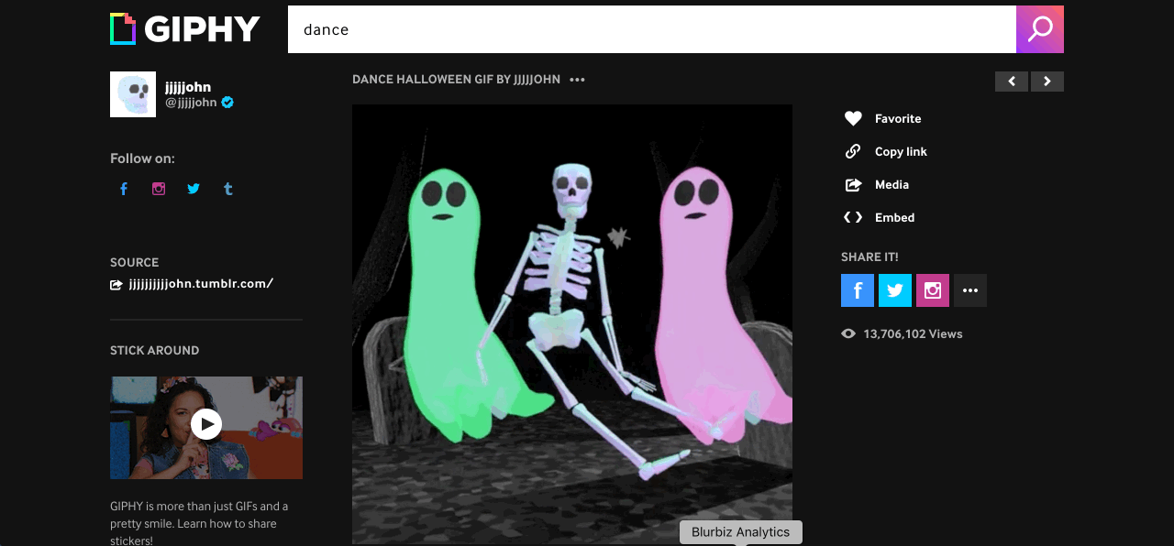Click the 13,706,102 Views text
This screenshot has width=1174, height=546.
[913, 334]
